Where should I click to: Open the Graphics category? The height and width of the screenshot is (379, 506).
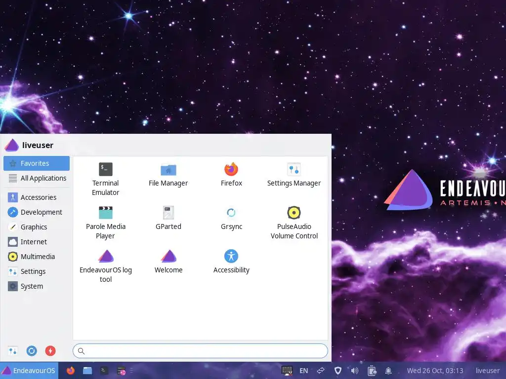pyautogui.click(x=37, y=227)
